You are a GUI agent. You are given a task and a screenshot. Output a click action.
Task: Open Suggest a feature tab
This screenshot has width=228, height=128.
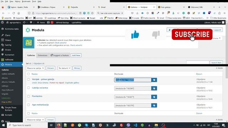point(59,55)
